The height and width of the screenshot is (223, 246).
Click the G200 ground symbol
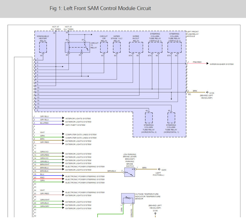click(x=159, y=169)
